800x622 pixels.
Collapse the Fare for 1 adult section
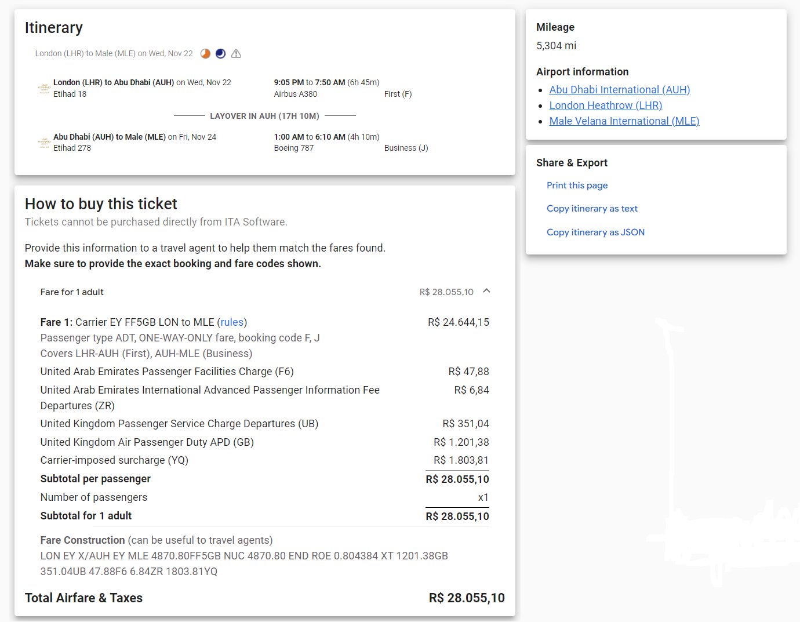(486, 291)
